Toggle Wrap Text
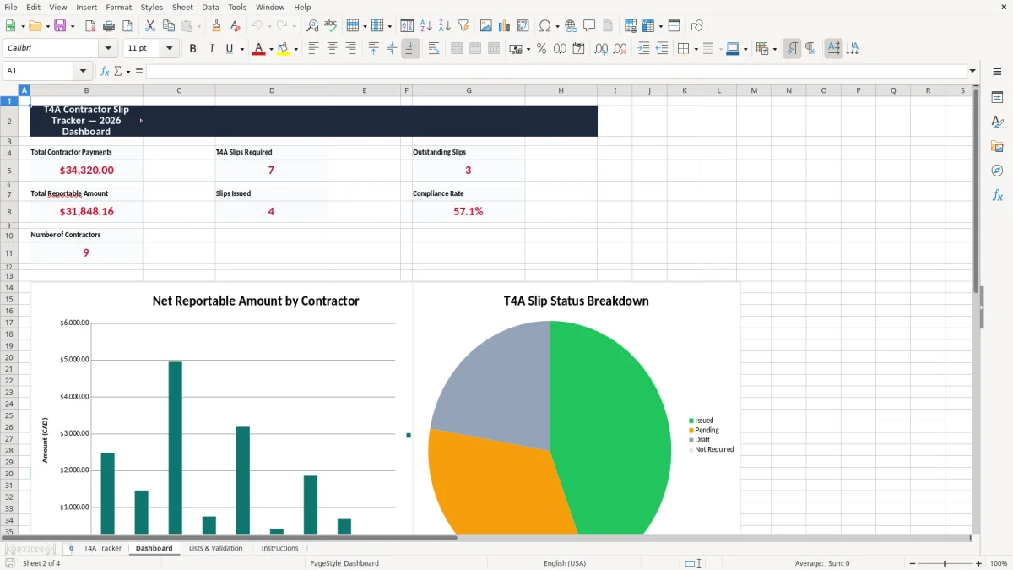The width and height of the screenshot is (1013, 570). (434, 49)
